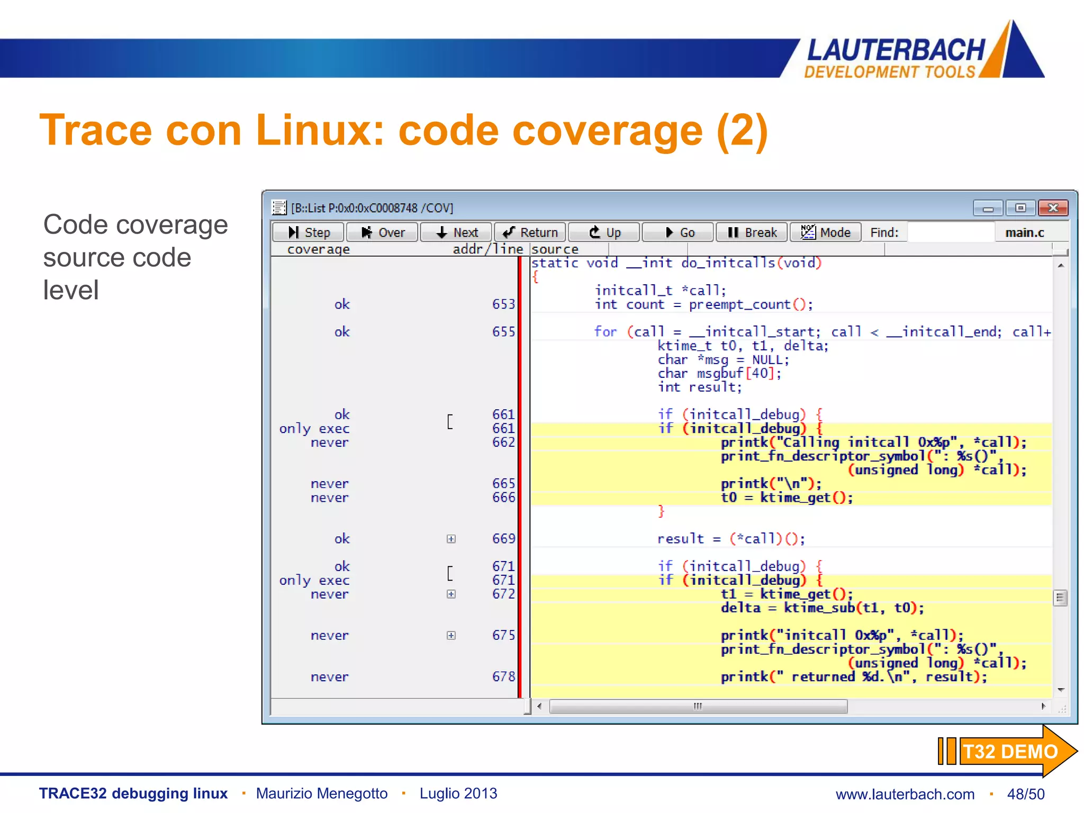Click the horizontal scrollbar thumb
Image resolution: width=1084 pixels, height=813 pixels.
[698, 706]
